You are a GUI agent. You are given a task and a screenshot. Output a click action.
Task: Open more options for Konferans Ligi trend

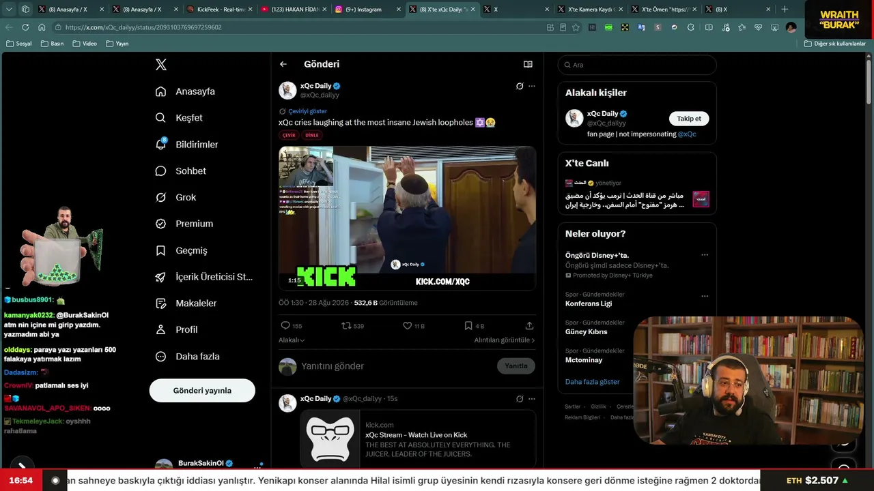[x=705, y=296]
